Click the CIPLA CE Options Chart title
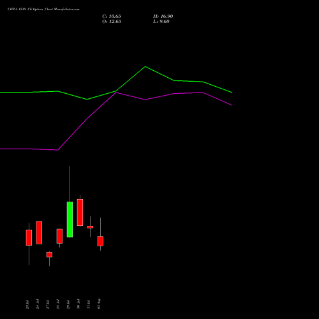The height and width of the screenshot is (319, 319). [x=43, y=10]
